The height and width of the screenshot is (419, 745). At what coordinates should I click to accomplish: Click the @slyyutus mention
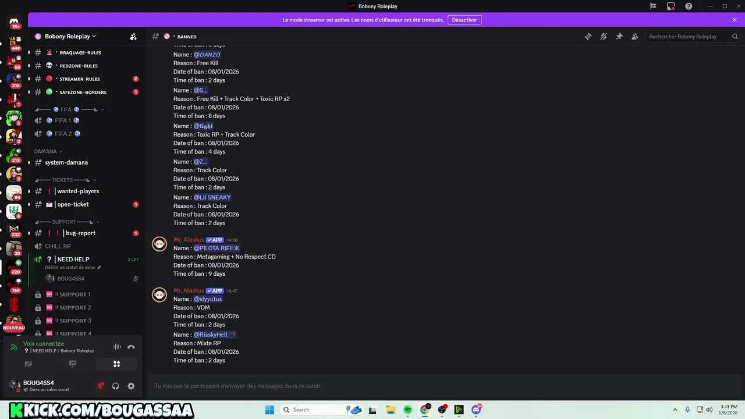(x=208, y=299)
